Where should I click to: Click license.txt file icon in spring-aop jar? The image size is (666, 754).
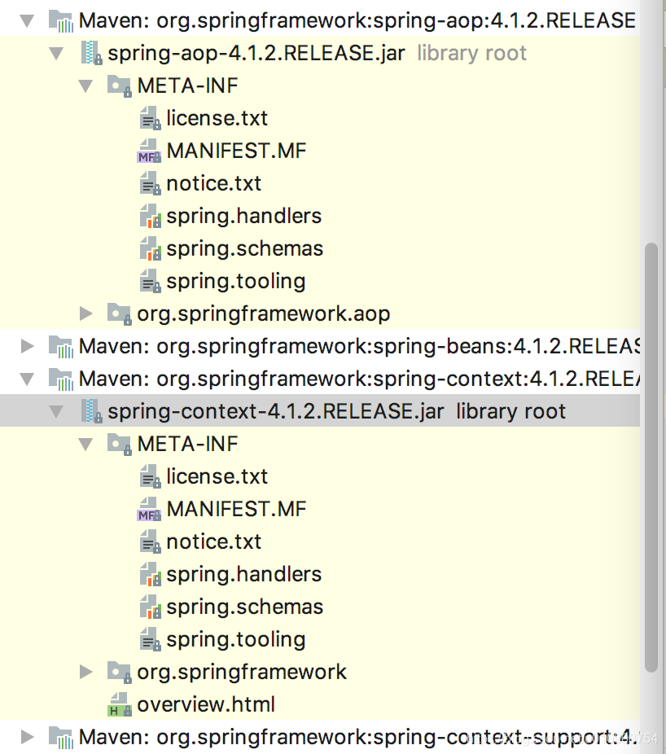[150, 118]
